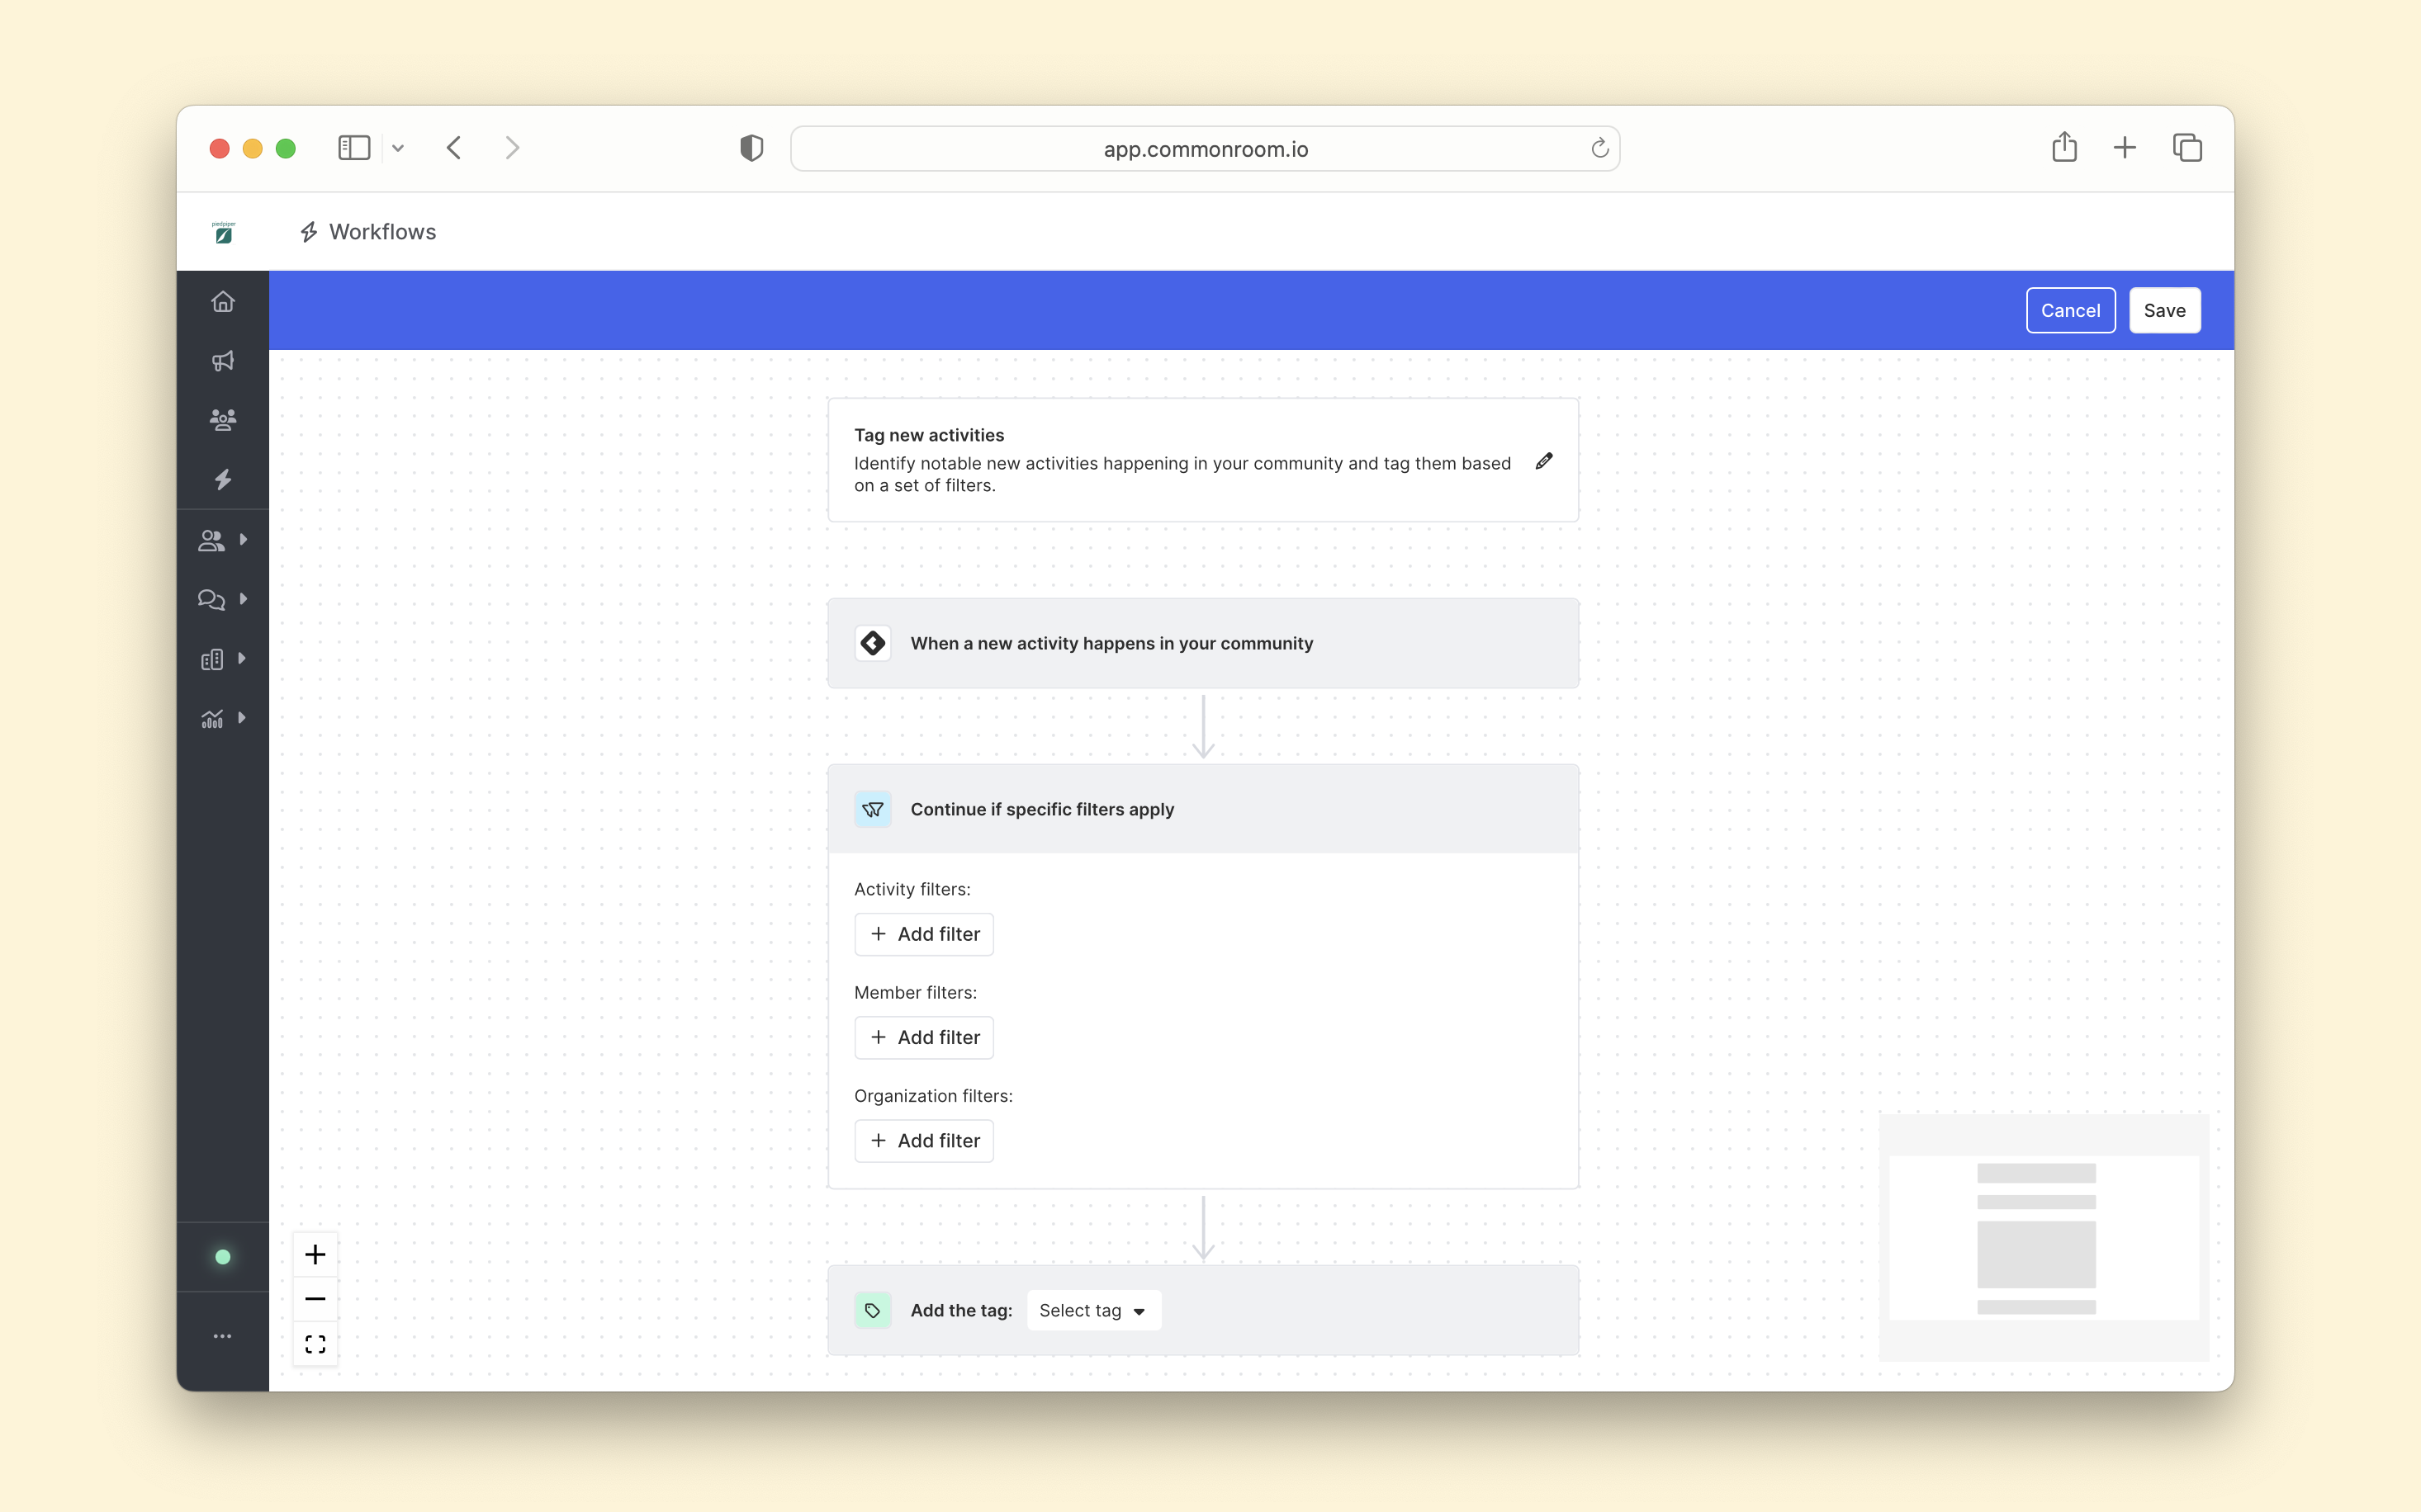
Task: Click the megaphone announcements sidebar icon
Action: (x=222, y=361)
